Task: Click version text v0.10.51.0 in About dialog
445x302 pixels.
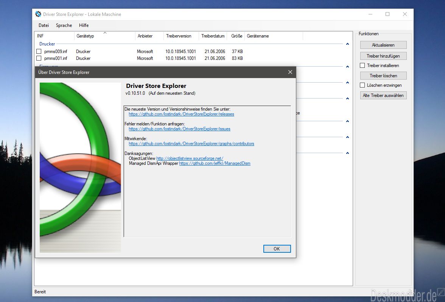Action: pos(135,93)
